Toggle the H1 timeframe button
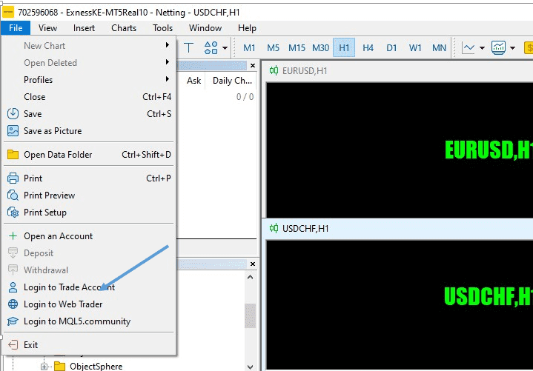 344,48
